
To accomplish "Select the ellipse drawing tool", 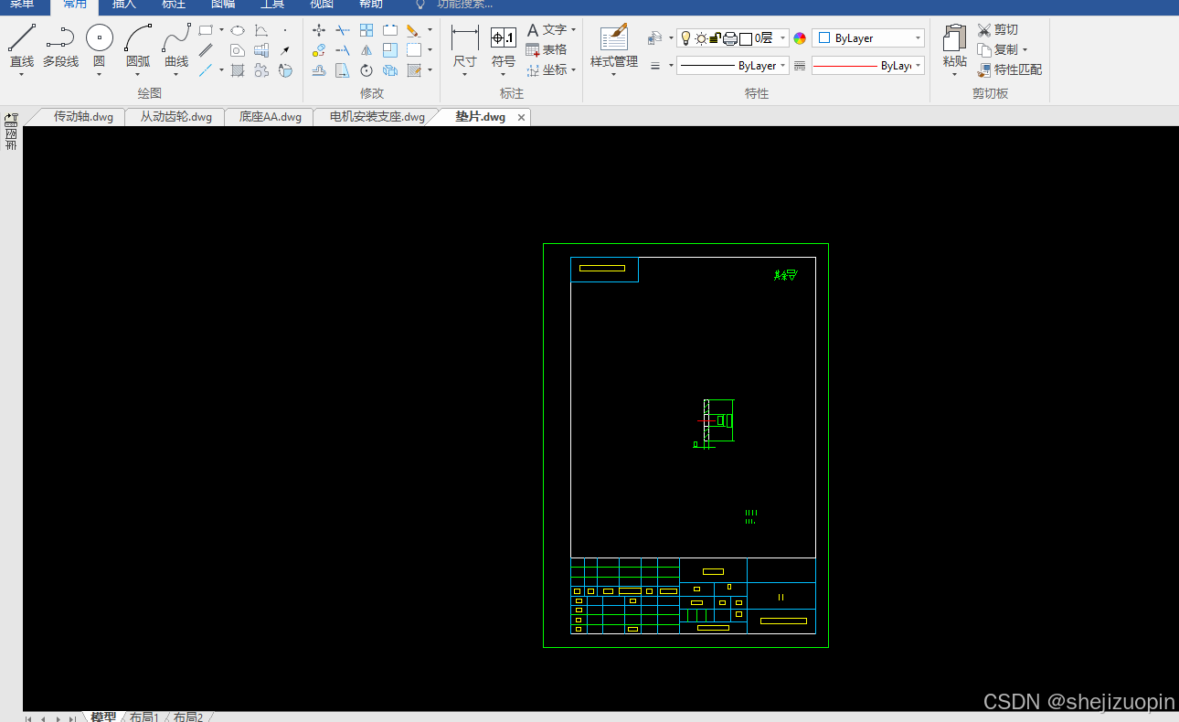I will (238, 30).
